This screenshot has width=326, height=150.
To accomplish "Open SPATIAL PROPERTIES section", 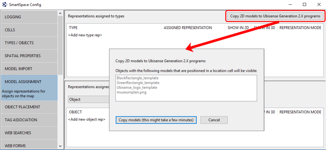I will tap(29, 56).
